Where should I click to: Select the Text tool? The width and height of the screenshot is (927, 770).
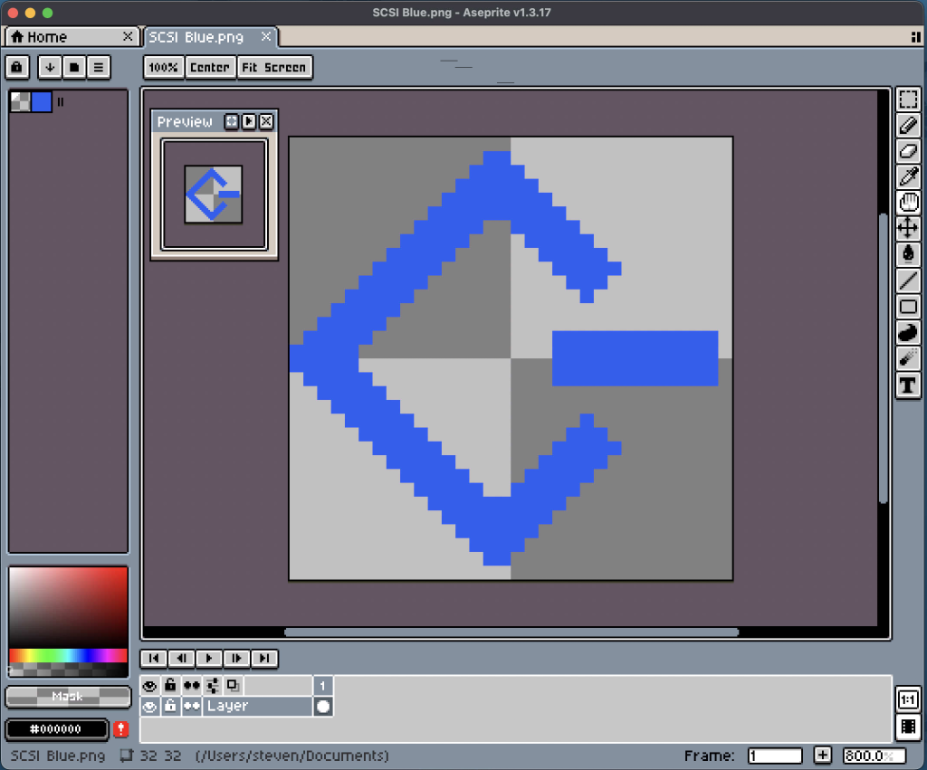[908, 385]
